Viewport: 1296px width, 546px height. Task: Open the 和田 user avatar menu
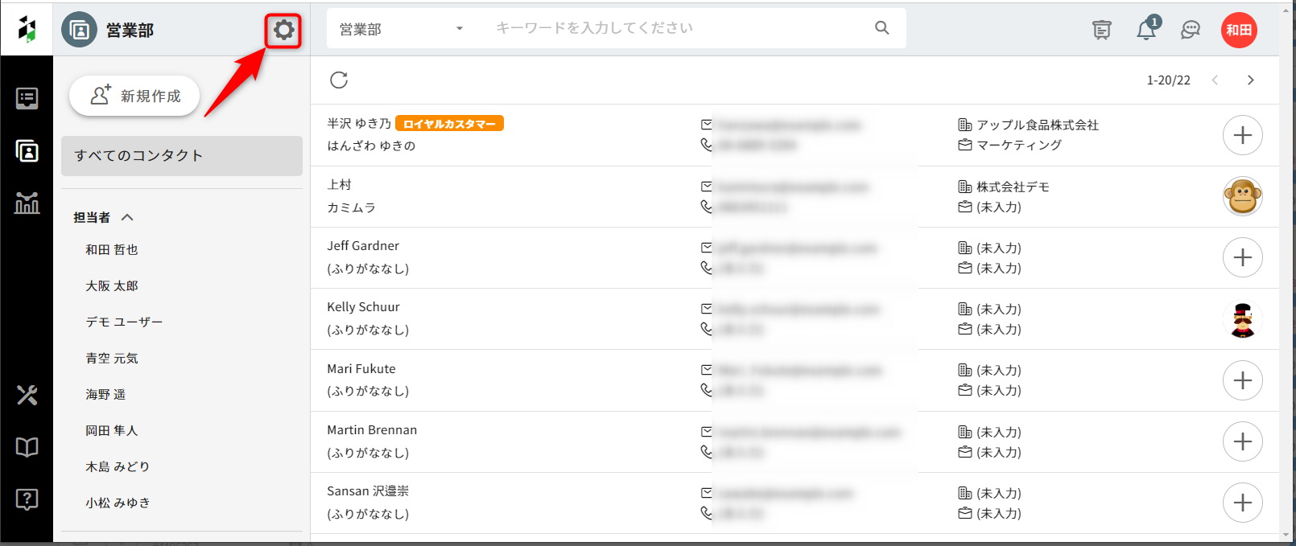coord(1239,31)
